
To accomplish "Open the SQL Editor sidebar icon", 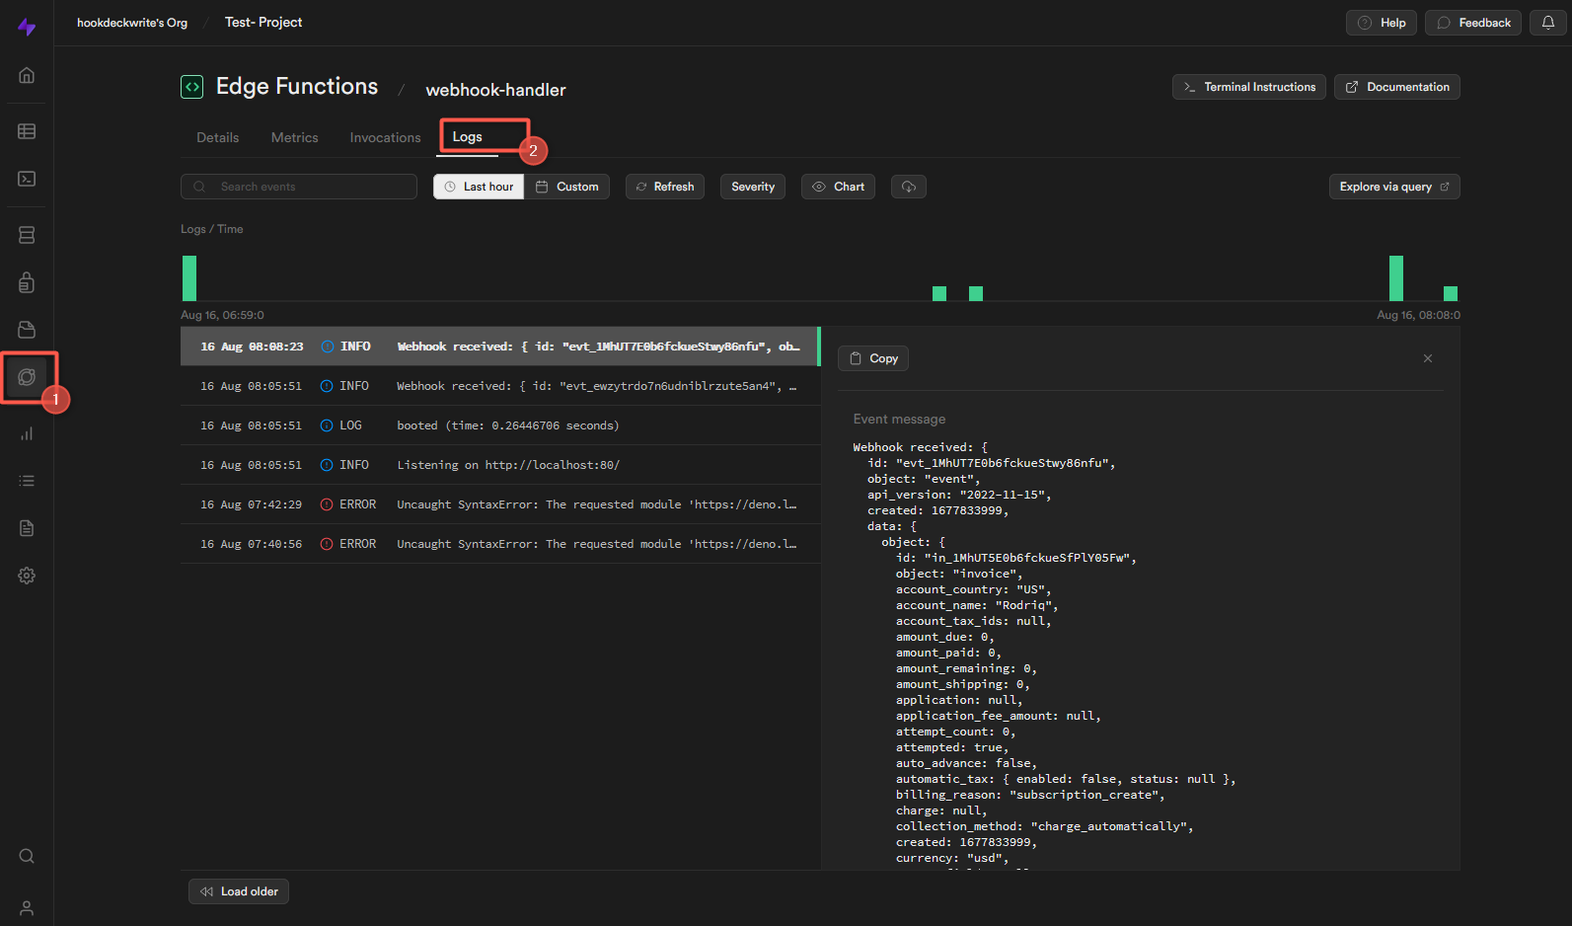I will click(x=27, y=179).
